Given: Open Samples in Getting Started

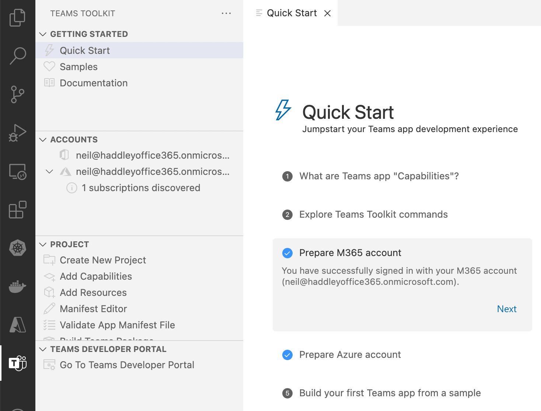Looking at the screenshot, I should (78, 67).
